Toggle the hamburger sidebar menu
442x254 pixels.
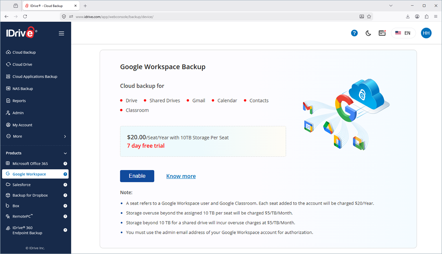pyautogui.click(x=62, y=33)
